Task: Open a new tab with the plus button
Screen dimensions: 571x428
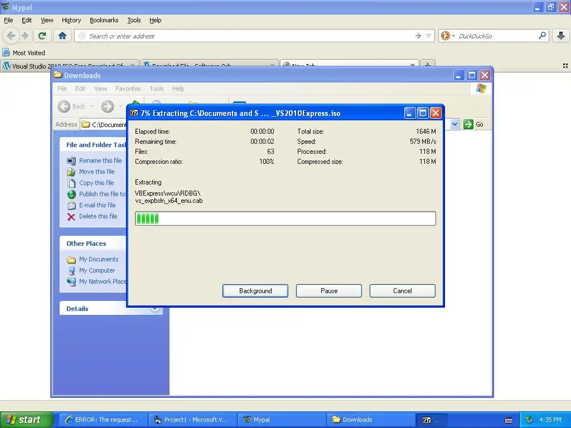Action: [x=428, y=65]
